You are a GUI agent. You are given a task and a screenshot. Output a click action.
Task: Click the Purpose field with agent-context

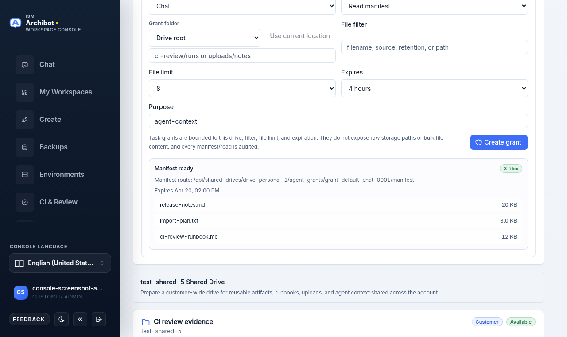pos(338,121)
